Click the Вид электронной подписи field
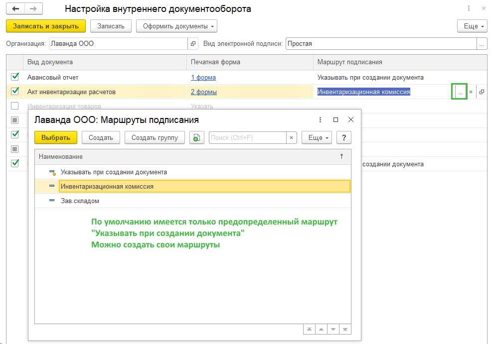This screenshot has height=344, width=492. click(381, 43)
